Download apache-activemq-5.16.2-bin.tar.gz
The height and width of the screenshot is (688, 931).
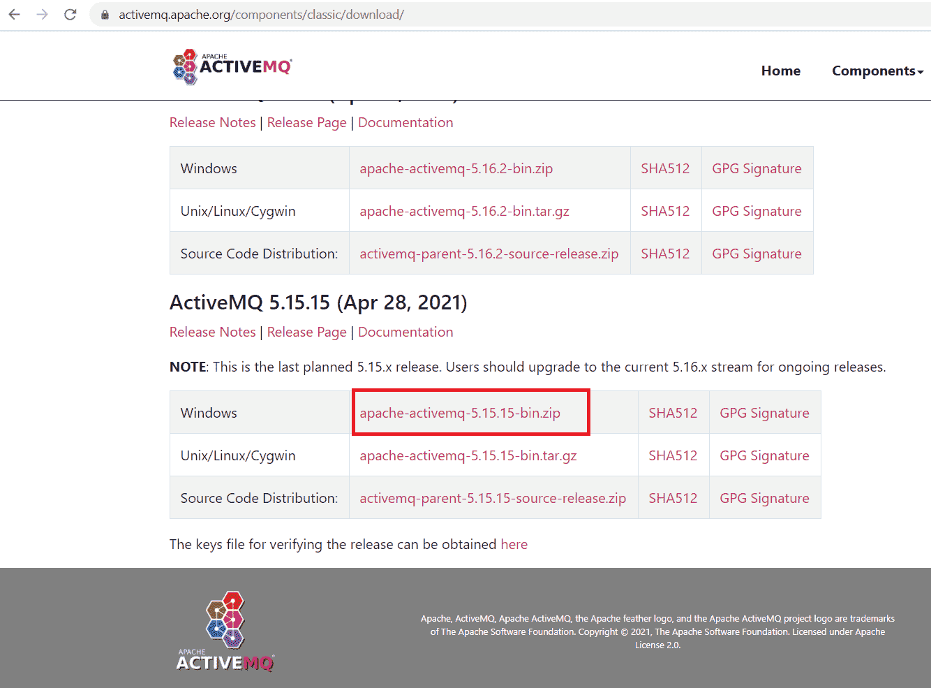[465, 211]
